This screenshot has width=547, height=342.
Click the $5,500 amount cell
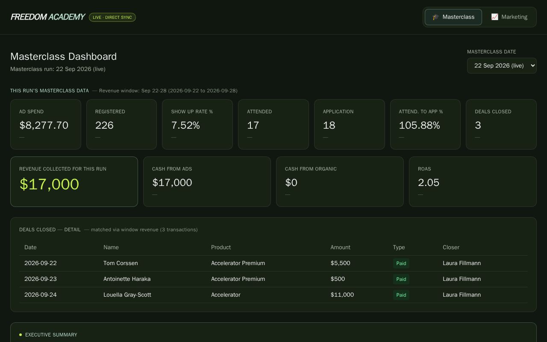tap(340, 263)
